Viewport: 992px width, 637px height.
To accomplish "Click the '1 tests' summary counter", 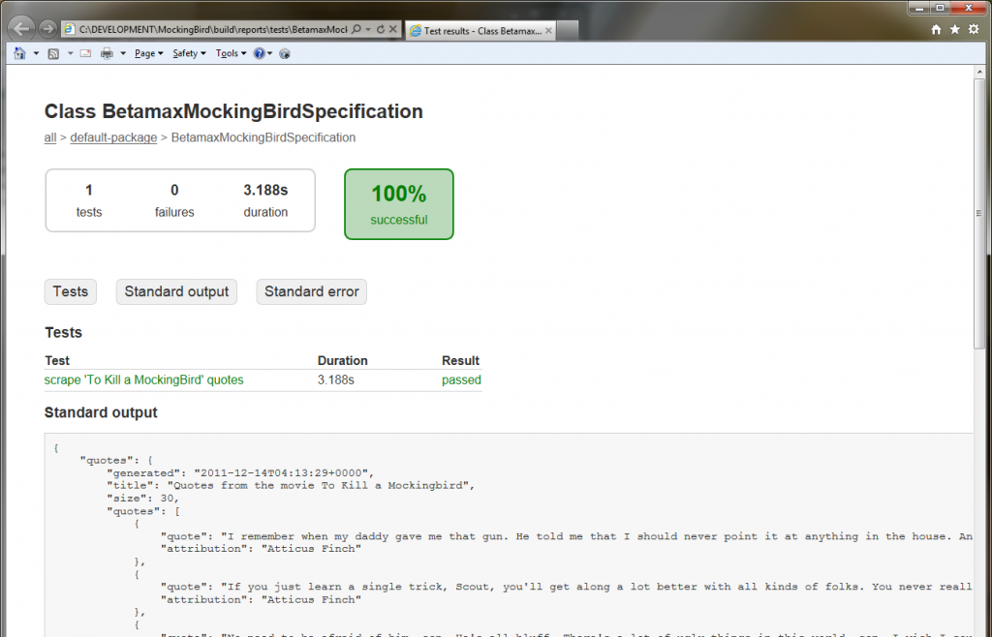I will (88, 200).
